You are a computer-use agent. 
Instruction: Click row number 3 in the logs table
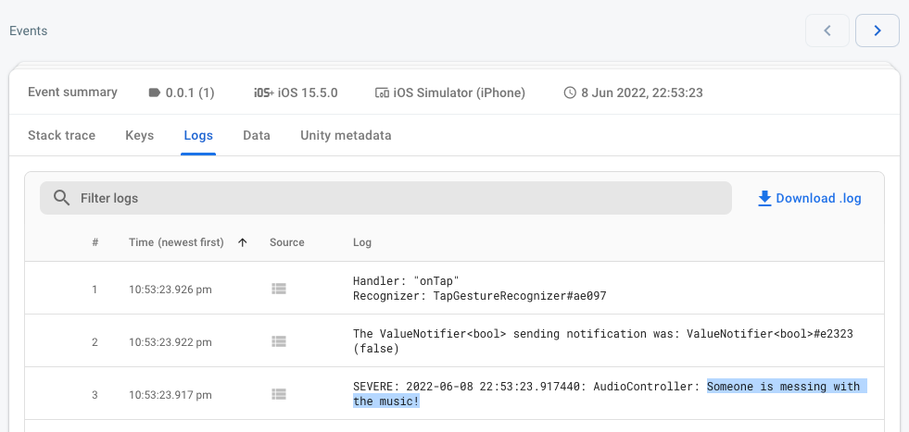tap(95, 395)
